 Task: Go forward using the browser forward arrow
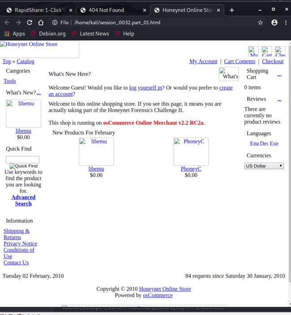pyautogui.click(x=18, y=22)
